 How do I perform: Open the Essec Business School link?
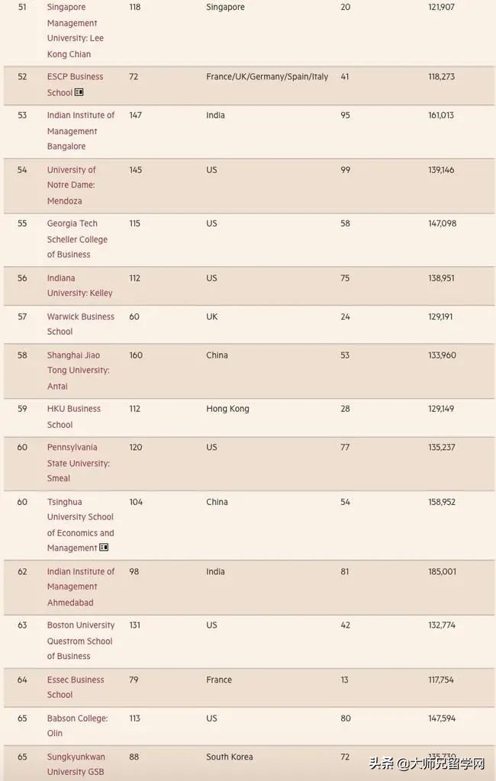(75, 687)
